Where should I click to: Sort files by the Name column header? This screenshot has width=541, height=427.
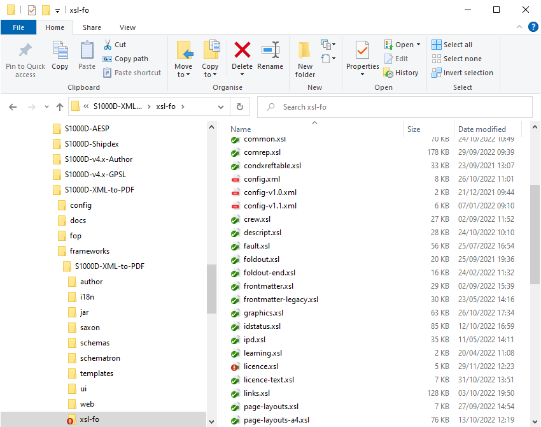click(x=241, y=129)
